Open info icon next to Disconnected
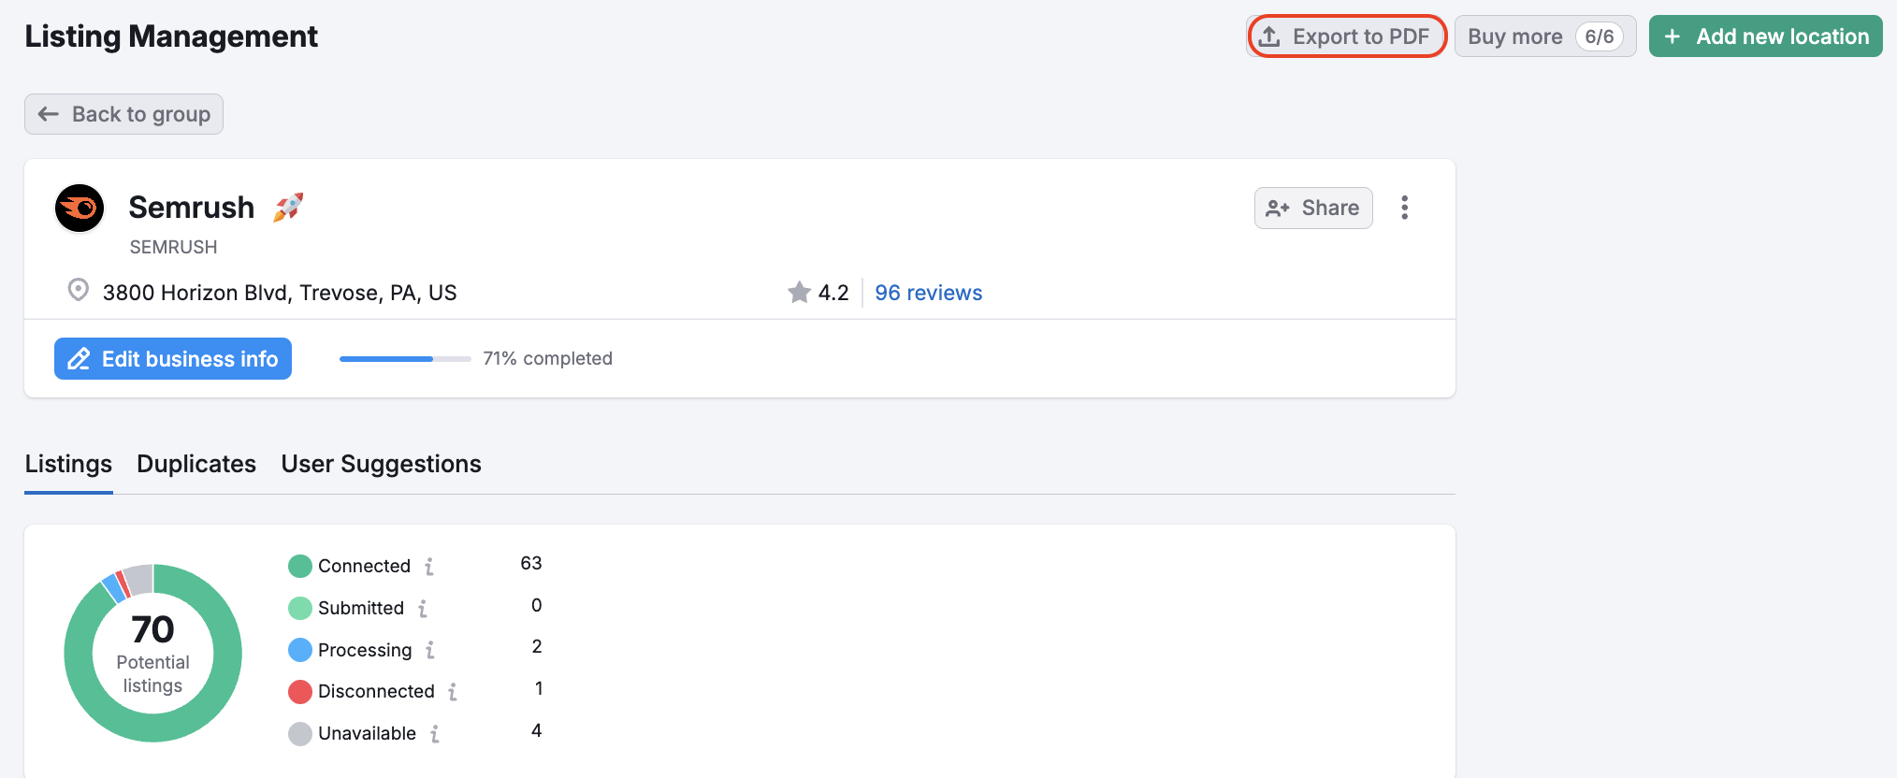 453,692
